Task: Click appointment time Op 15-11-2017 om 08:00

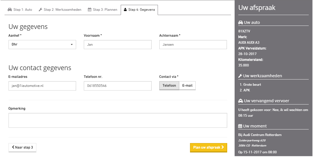Action: 258,152
